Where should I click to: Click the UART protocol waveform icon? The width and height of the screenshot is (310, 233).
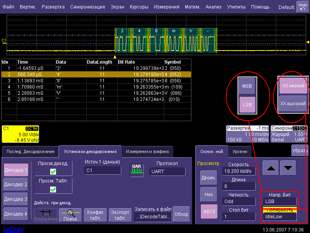[x=136, y=170]
